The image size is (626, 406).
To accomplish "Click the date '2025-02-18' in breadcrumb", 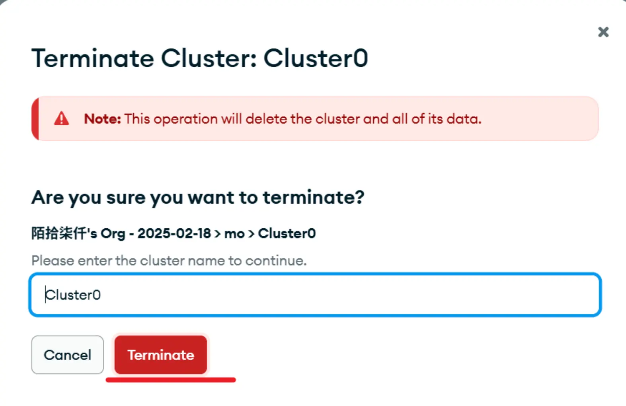I will pyautogui.click(x=174, y=233).
